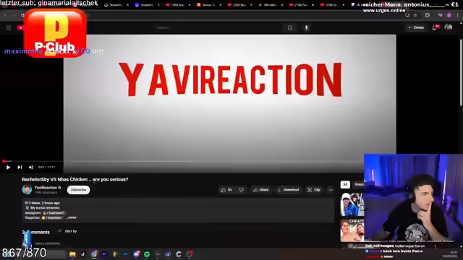
Task: Mute the video using the speaker icon
Action: [30, 167]
